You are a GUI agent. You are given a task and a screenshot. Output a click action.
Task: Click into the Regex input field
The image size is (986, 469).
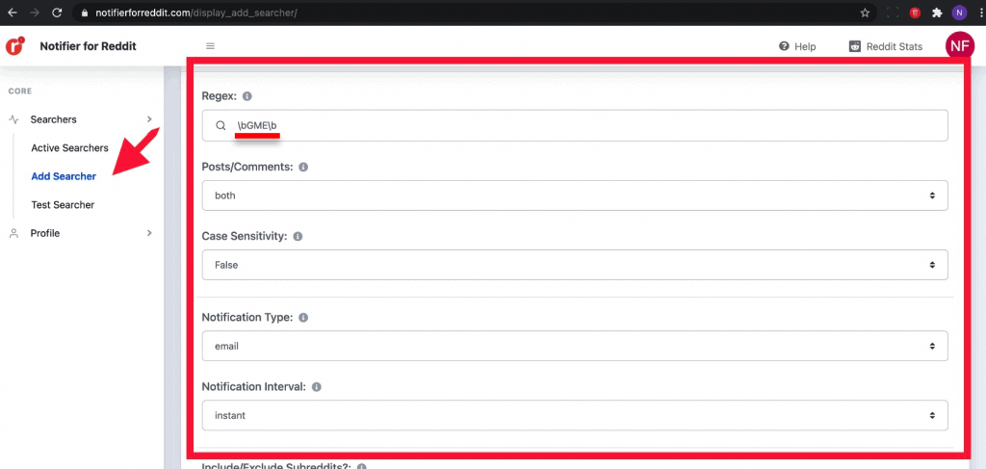point(575,125)
